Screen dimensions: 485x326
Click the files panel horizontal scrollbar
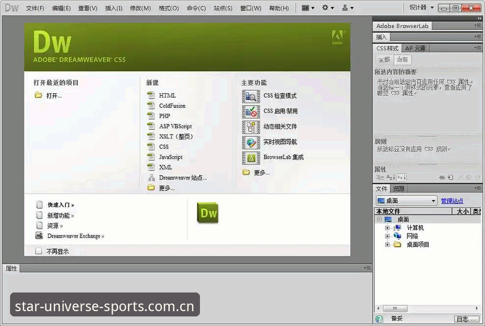427,308
